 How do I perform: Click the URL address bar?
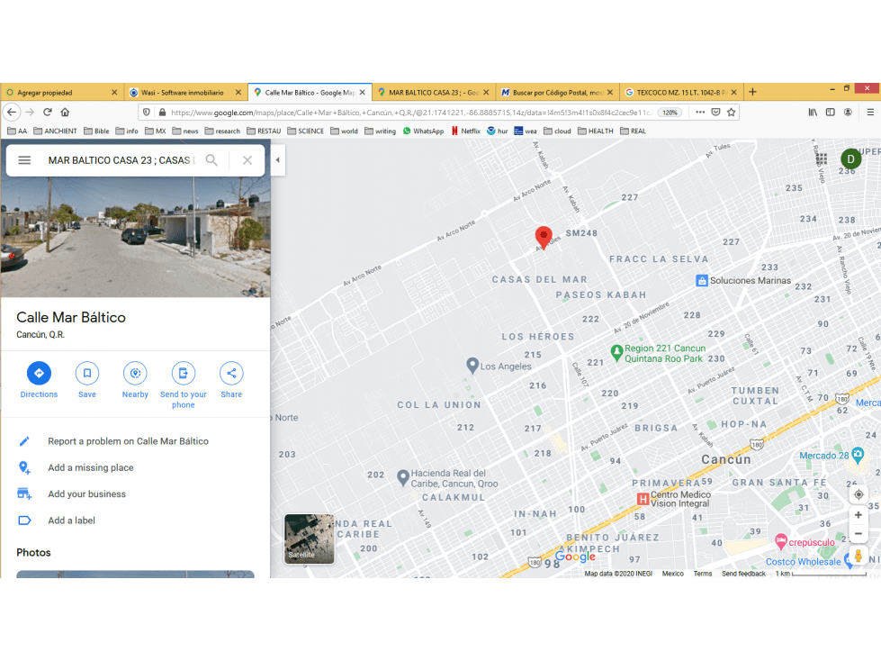410,113
